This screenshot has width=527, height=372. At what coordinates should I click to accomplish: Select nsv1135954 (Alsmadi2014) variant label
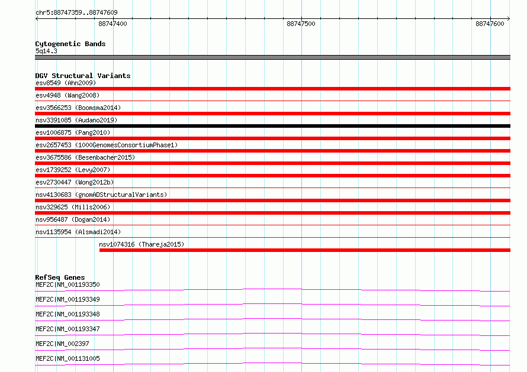[78, 232]
